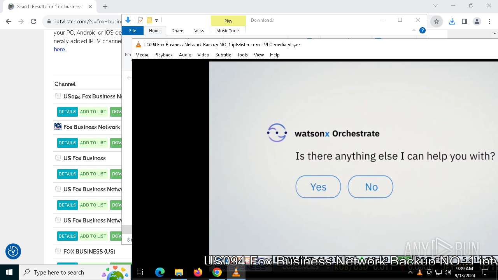Open Chrome profile avatar
498x280 pixels.
coord(477,21)
